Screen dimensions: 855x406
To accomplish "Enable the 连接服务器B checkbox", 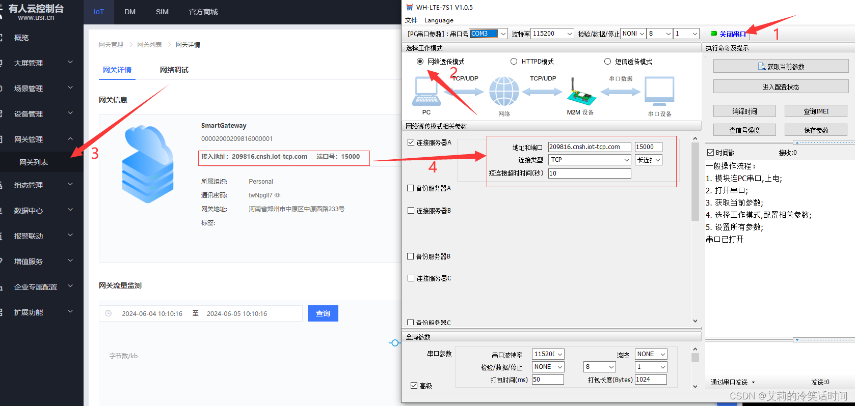I will pos(411,211).
